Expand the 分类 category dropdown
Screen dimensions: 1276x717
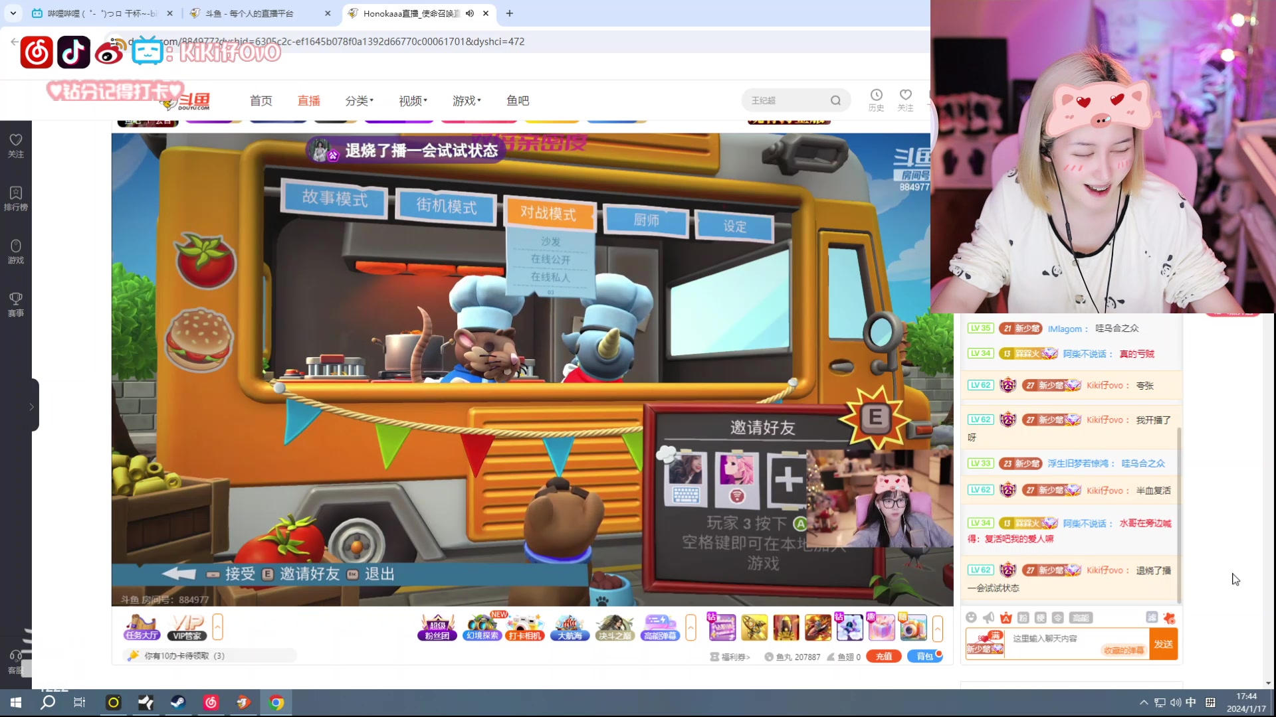(359, 100)
